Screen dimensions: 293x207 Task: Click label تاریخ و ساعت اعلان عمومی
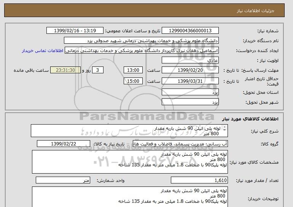133,31
